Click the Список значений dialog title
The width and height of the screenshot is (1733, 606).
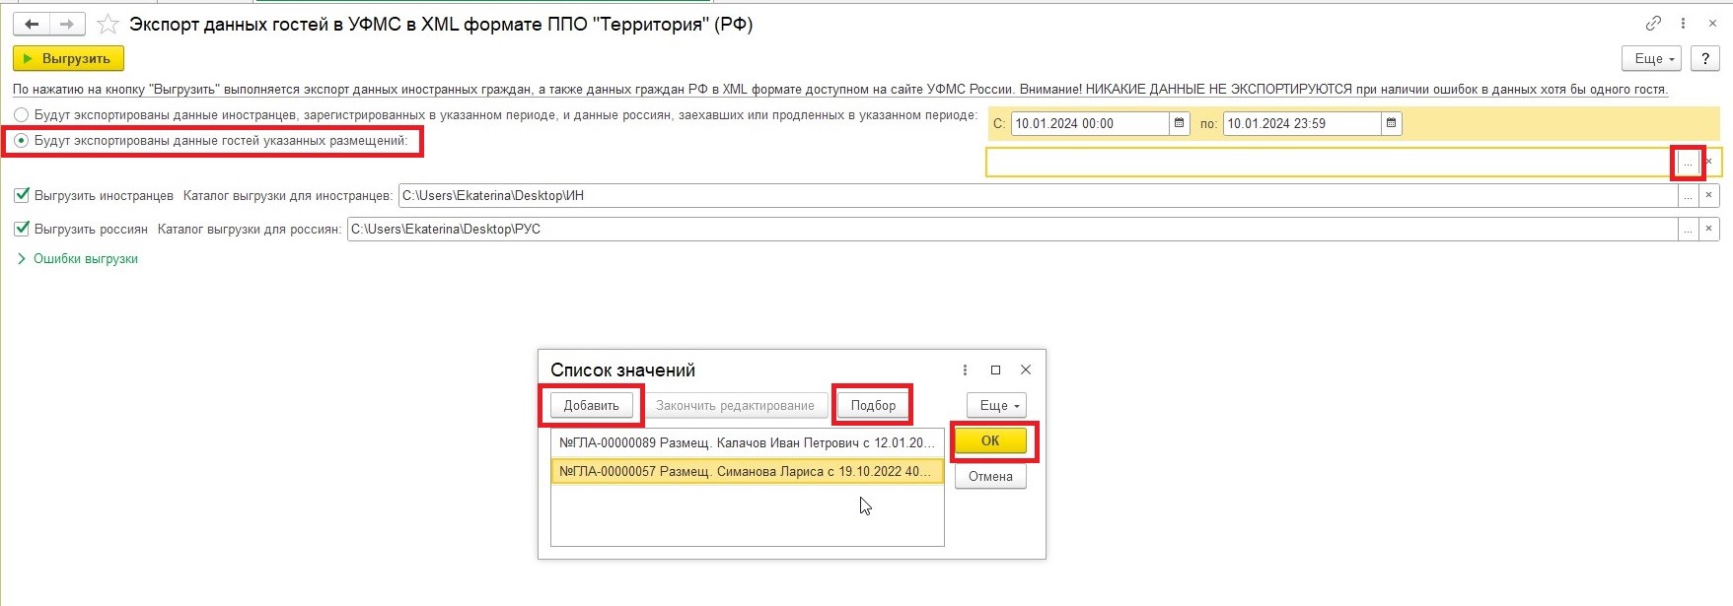(622, 370)
